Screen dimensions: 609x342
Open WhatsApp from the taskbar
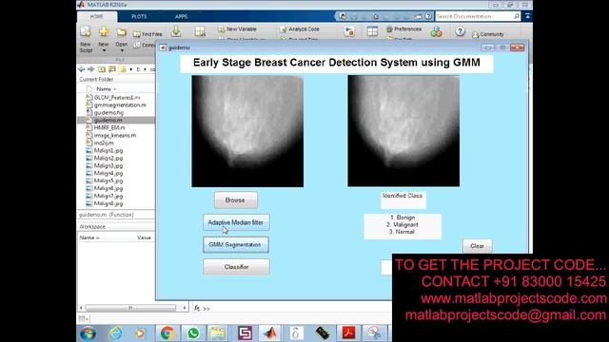click(x=193, y=333)
